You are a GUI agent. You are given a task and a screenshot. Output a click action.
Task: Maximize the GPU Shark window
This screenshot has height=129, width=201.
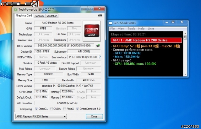coord(173,22)
